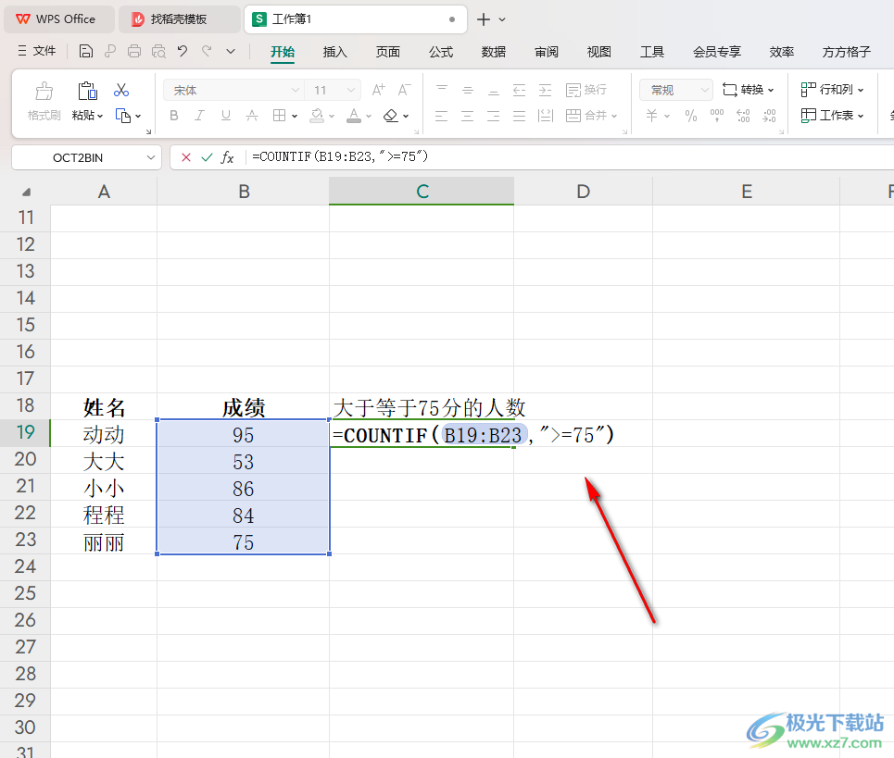This screenshot has width=894, height=758.
Task: Open the font size 11 dropdown
Action: (x=351, y=90)
